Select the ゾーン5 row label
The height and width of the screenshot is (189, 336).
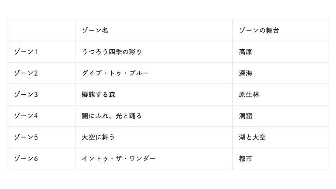(26, 137)
